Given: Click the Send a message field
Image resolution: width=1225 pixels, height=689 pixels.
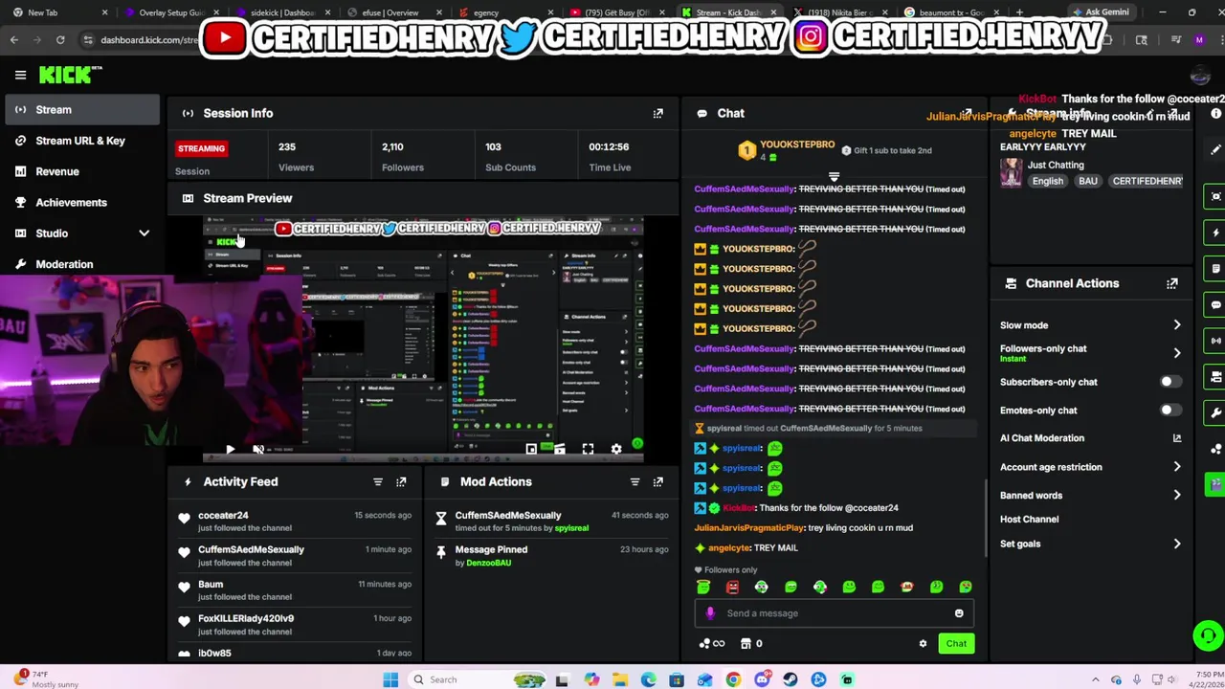Looking at the screenshot, I should click(834, 613).
